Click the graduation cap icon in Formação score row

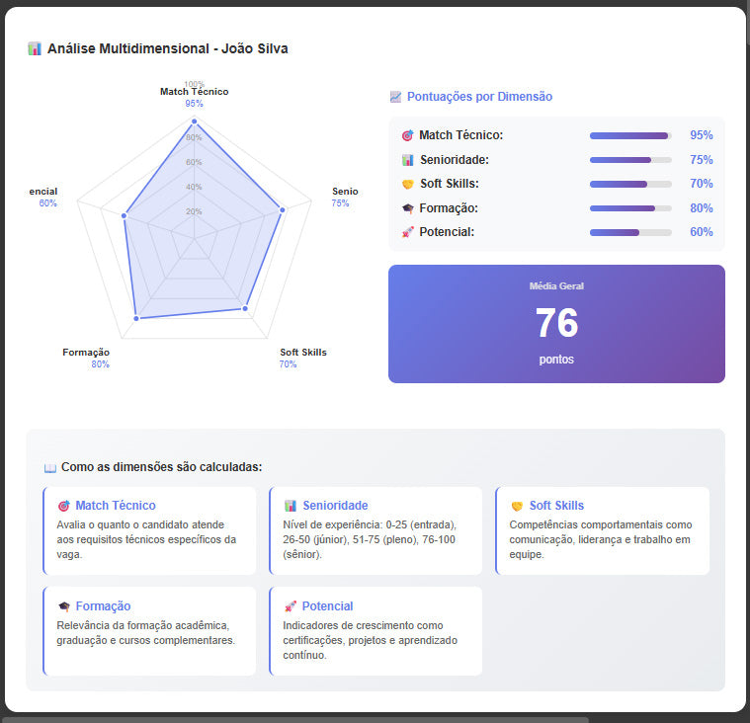coord(407,208)
